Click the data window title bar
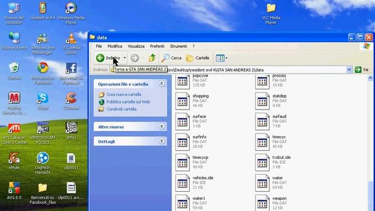Screen dimensions: 375x211 217,38
